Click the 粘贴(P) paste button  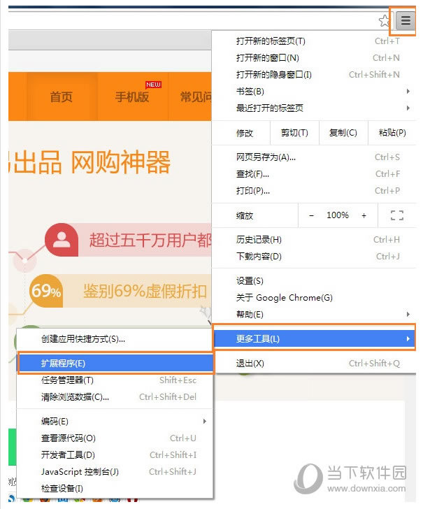coord(392,133)
